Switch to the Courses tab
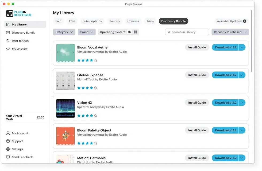Screen dimensions: 262x171 tap(133, 21)
